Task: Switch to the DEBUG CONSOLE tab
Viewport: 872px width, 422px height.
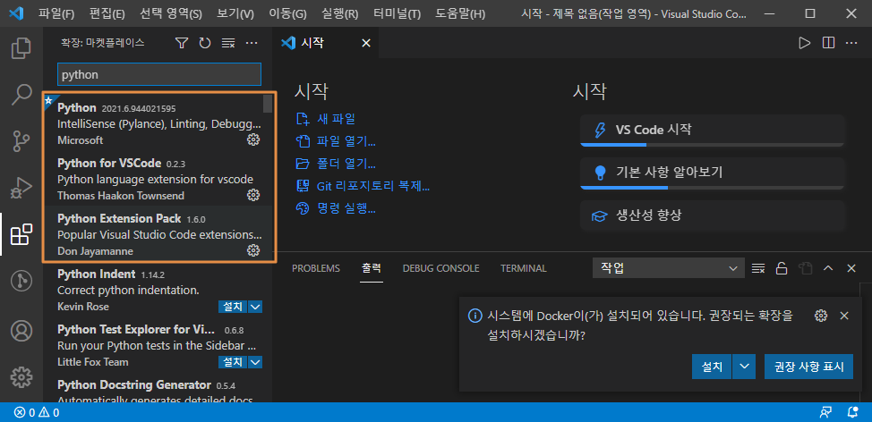Action: coord(441,268)
